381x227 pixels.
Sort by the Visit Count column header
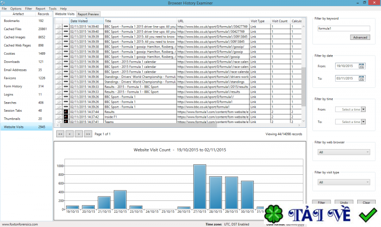(281, 21)
